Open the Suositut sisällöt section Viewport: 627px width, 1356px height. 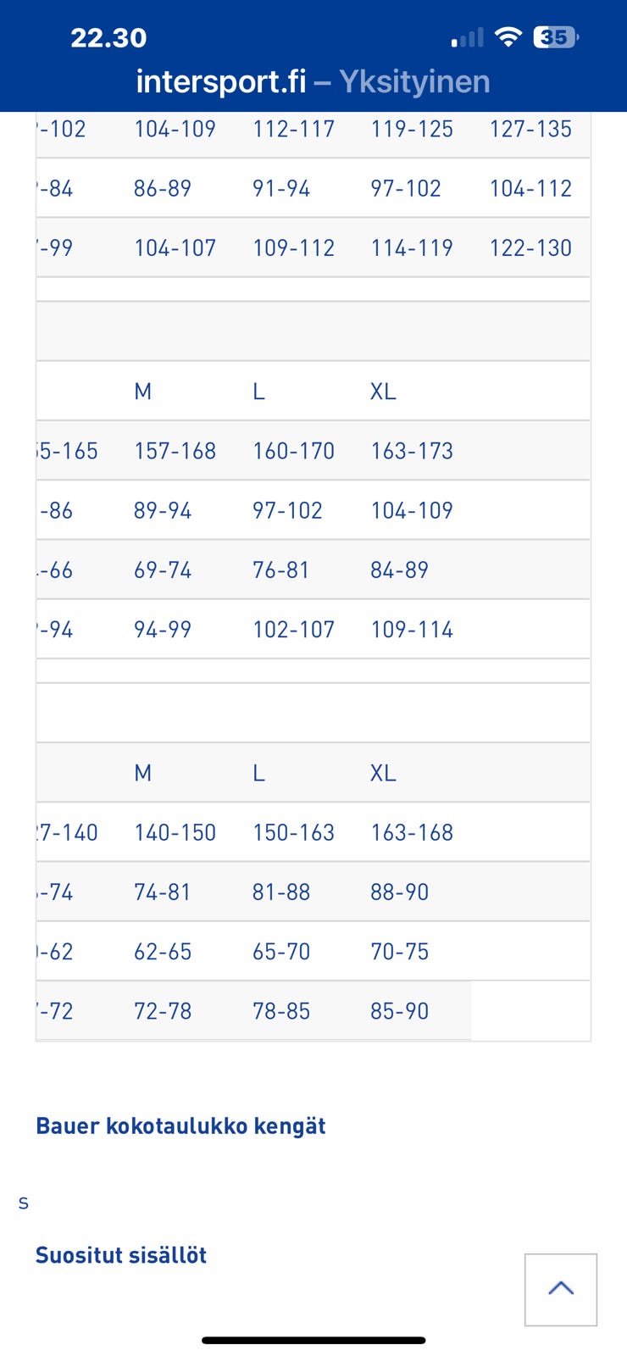121,1255
